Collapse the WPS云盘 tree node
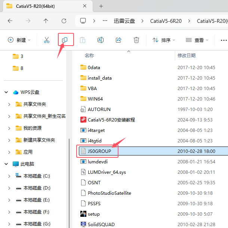The width and height of the screenshot is (228, 228). [6, 92]
